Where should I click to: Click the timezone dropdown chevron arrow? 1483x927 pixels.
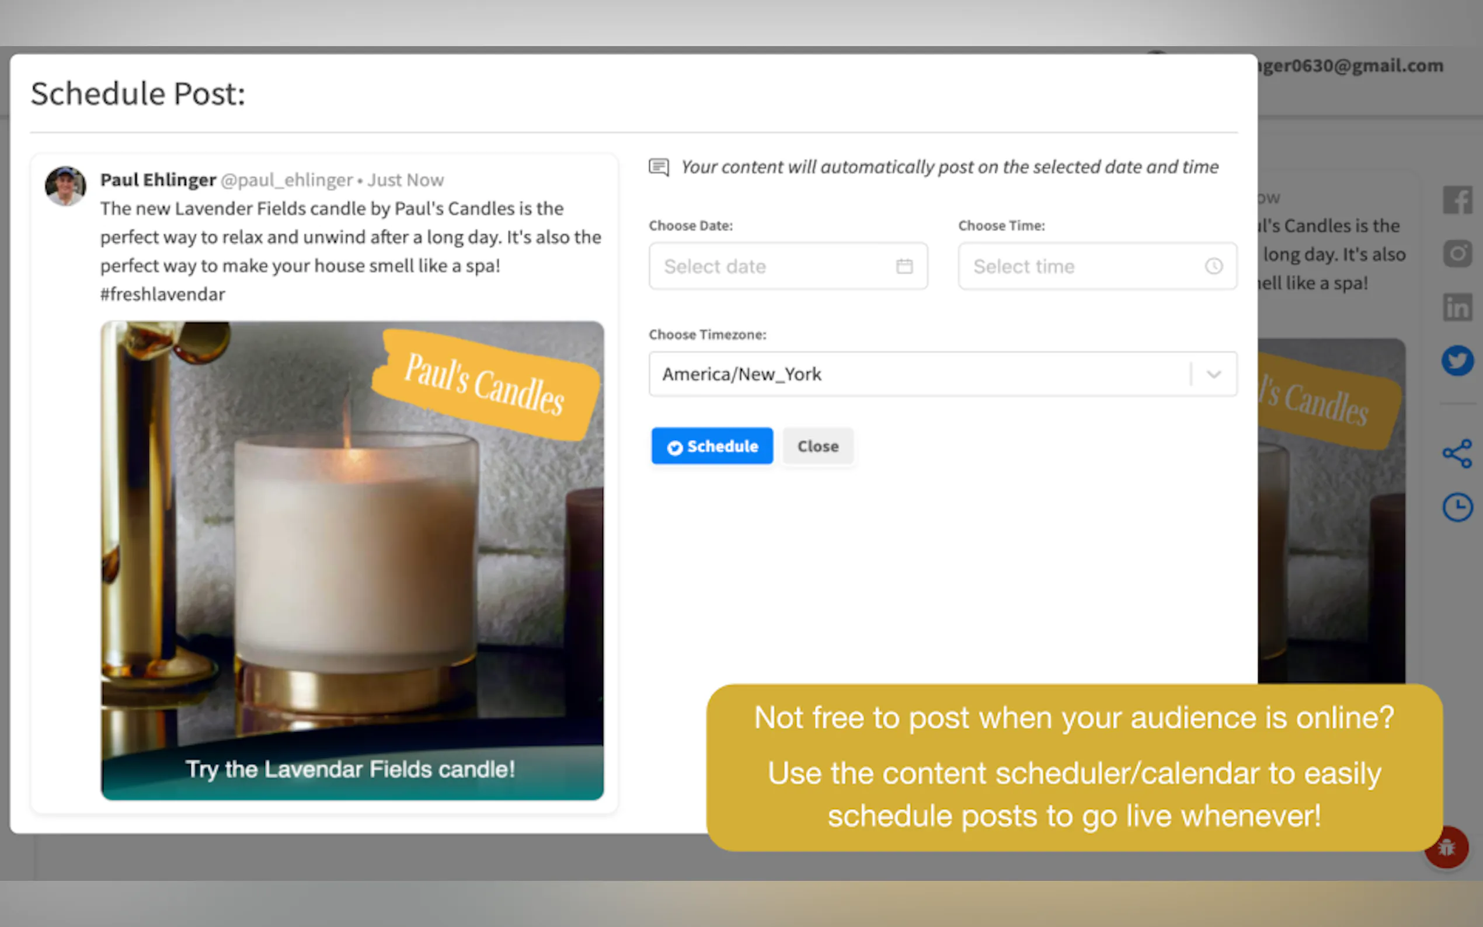click(1213, 374)
